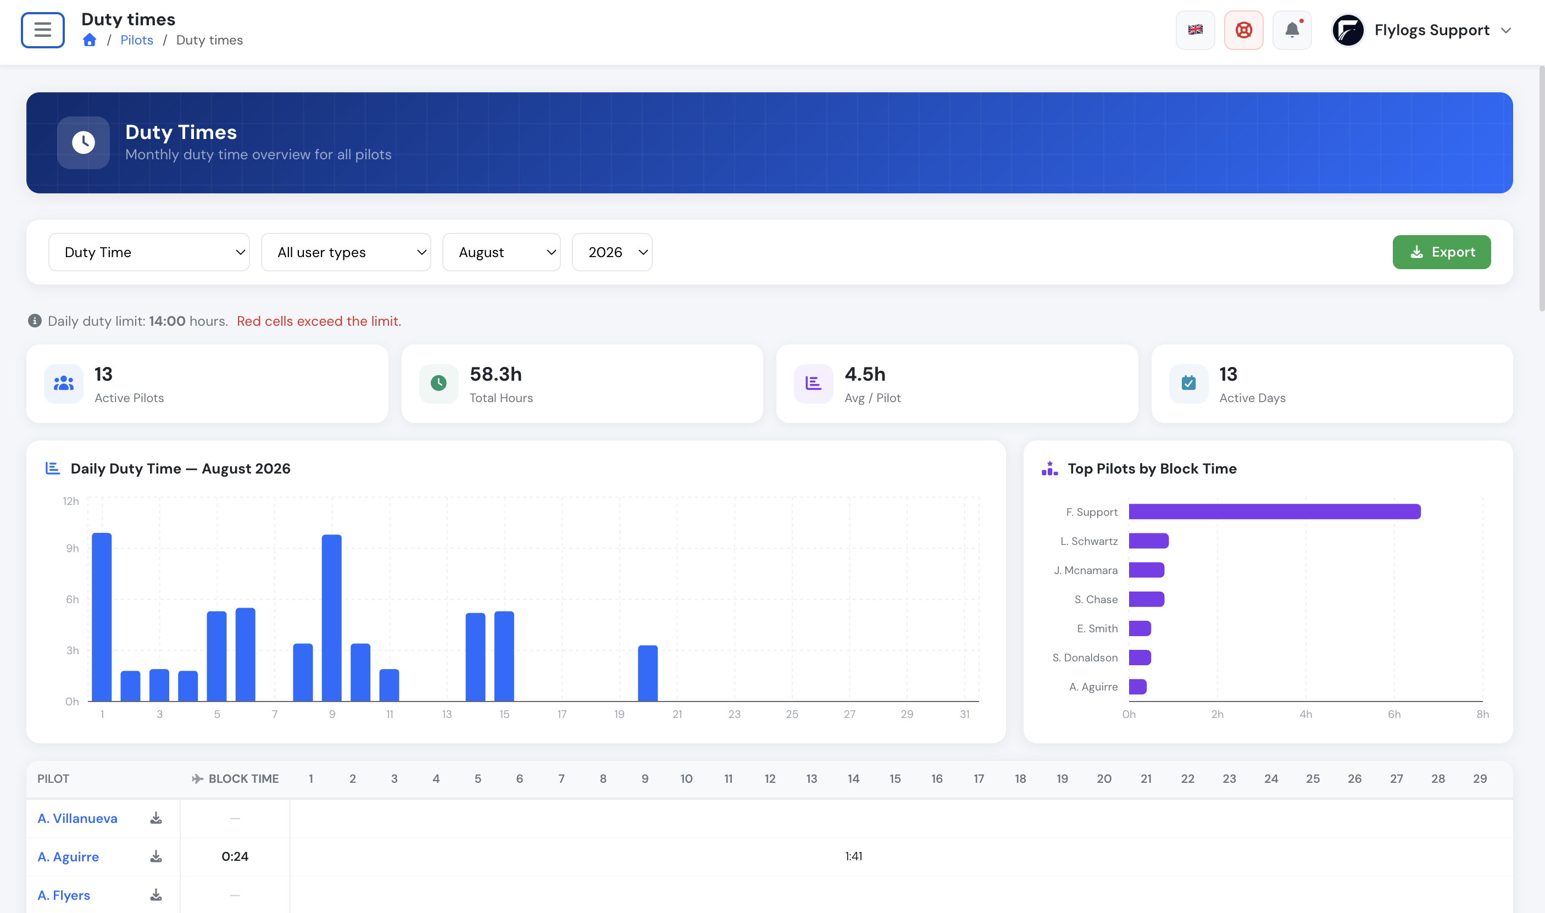Export duty times with the green button
Viewport: 1545px width, 913px height.
[1442, 252]
